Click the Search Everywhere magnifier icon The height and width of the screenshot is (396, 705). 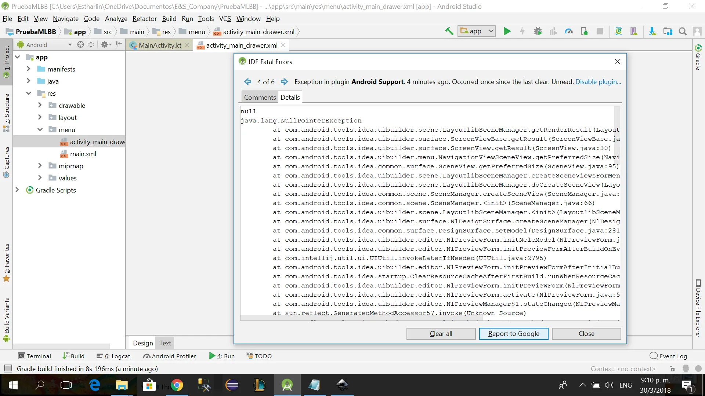tap(683, 32)
